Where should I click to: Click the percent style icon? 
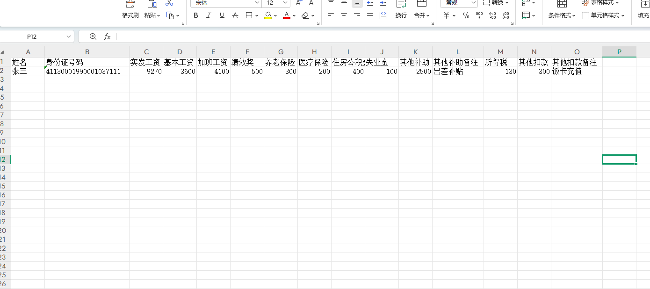pos(465,15)
